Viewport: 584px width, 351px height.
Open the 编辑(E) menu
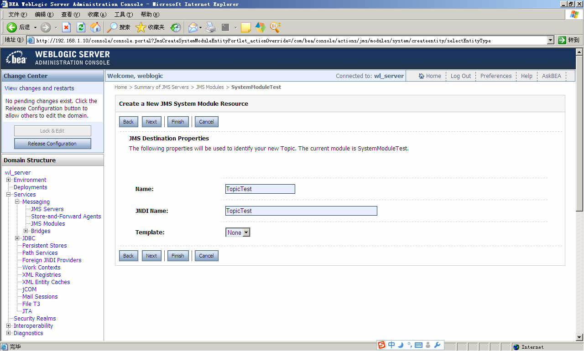click(x=44, y=15)
